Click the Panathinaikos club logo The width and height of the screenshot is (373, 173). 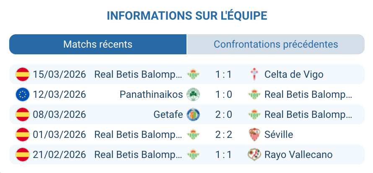(193, 94)
